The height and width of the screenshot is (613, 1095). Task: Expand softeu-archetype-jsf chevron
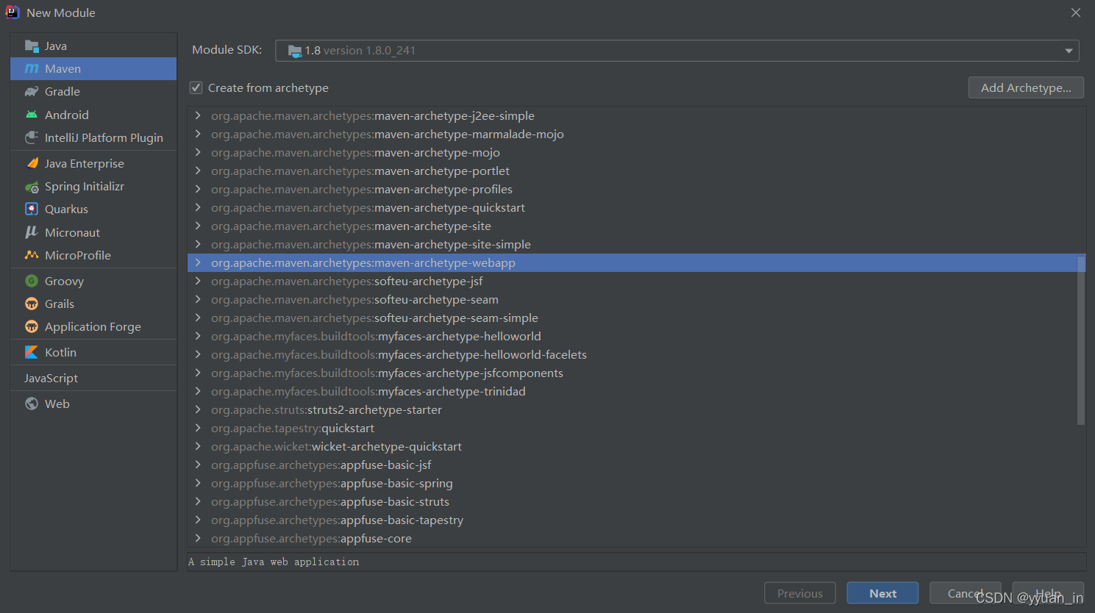[198, 281]
